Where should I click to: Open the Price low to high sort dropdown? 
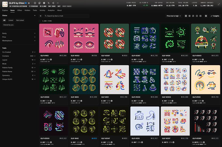174,16
